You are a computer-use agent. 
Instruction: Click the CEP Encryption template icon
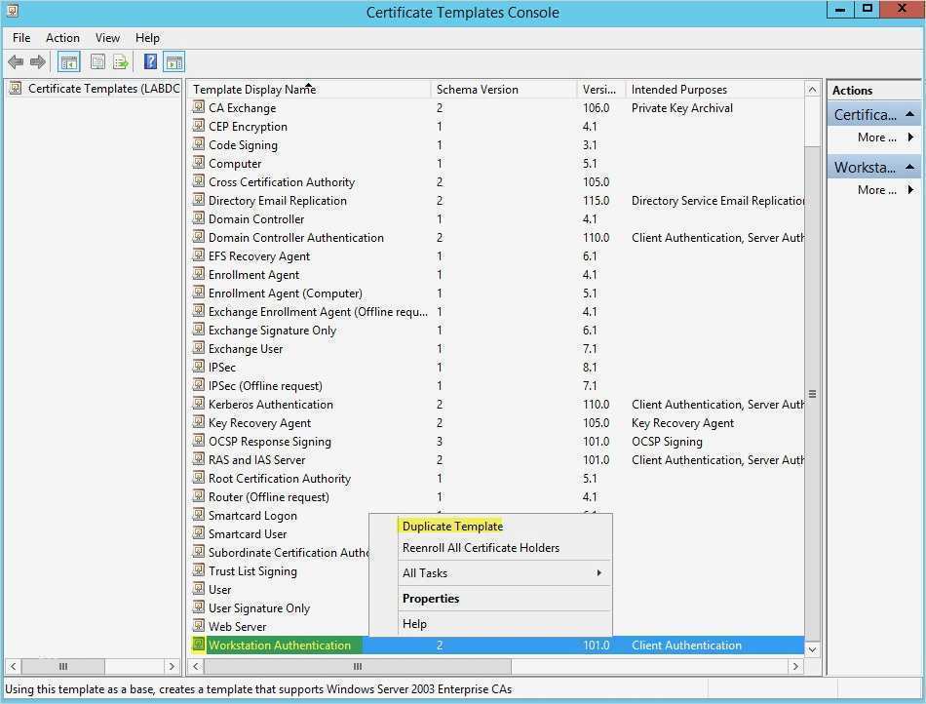[199, 126]
